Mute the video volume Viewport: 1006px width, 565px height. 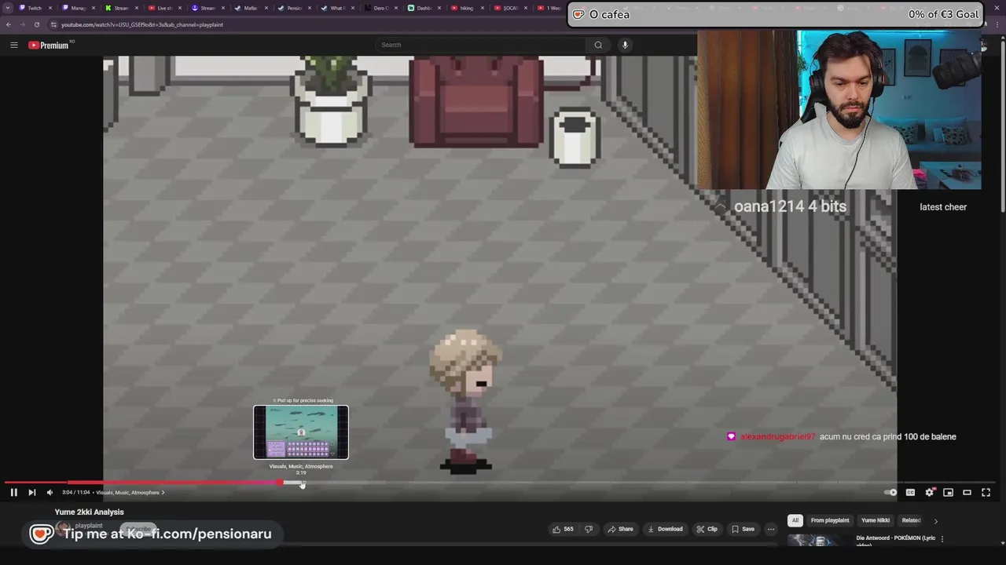[50, 493]
